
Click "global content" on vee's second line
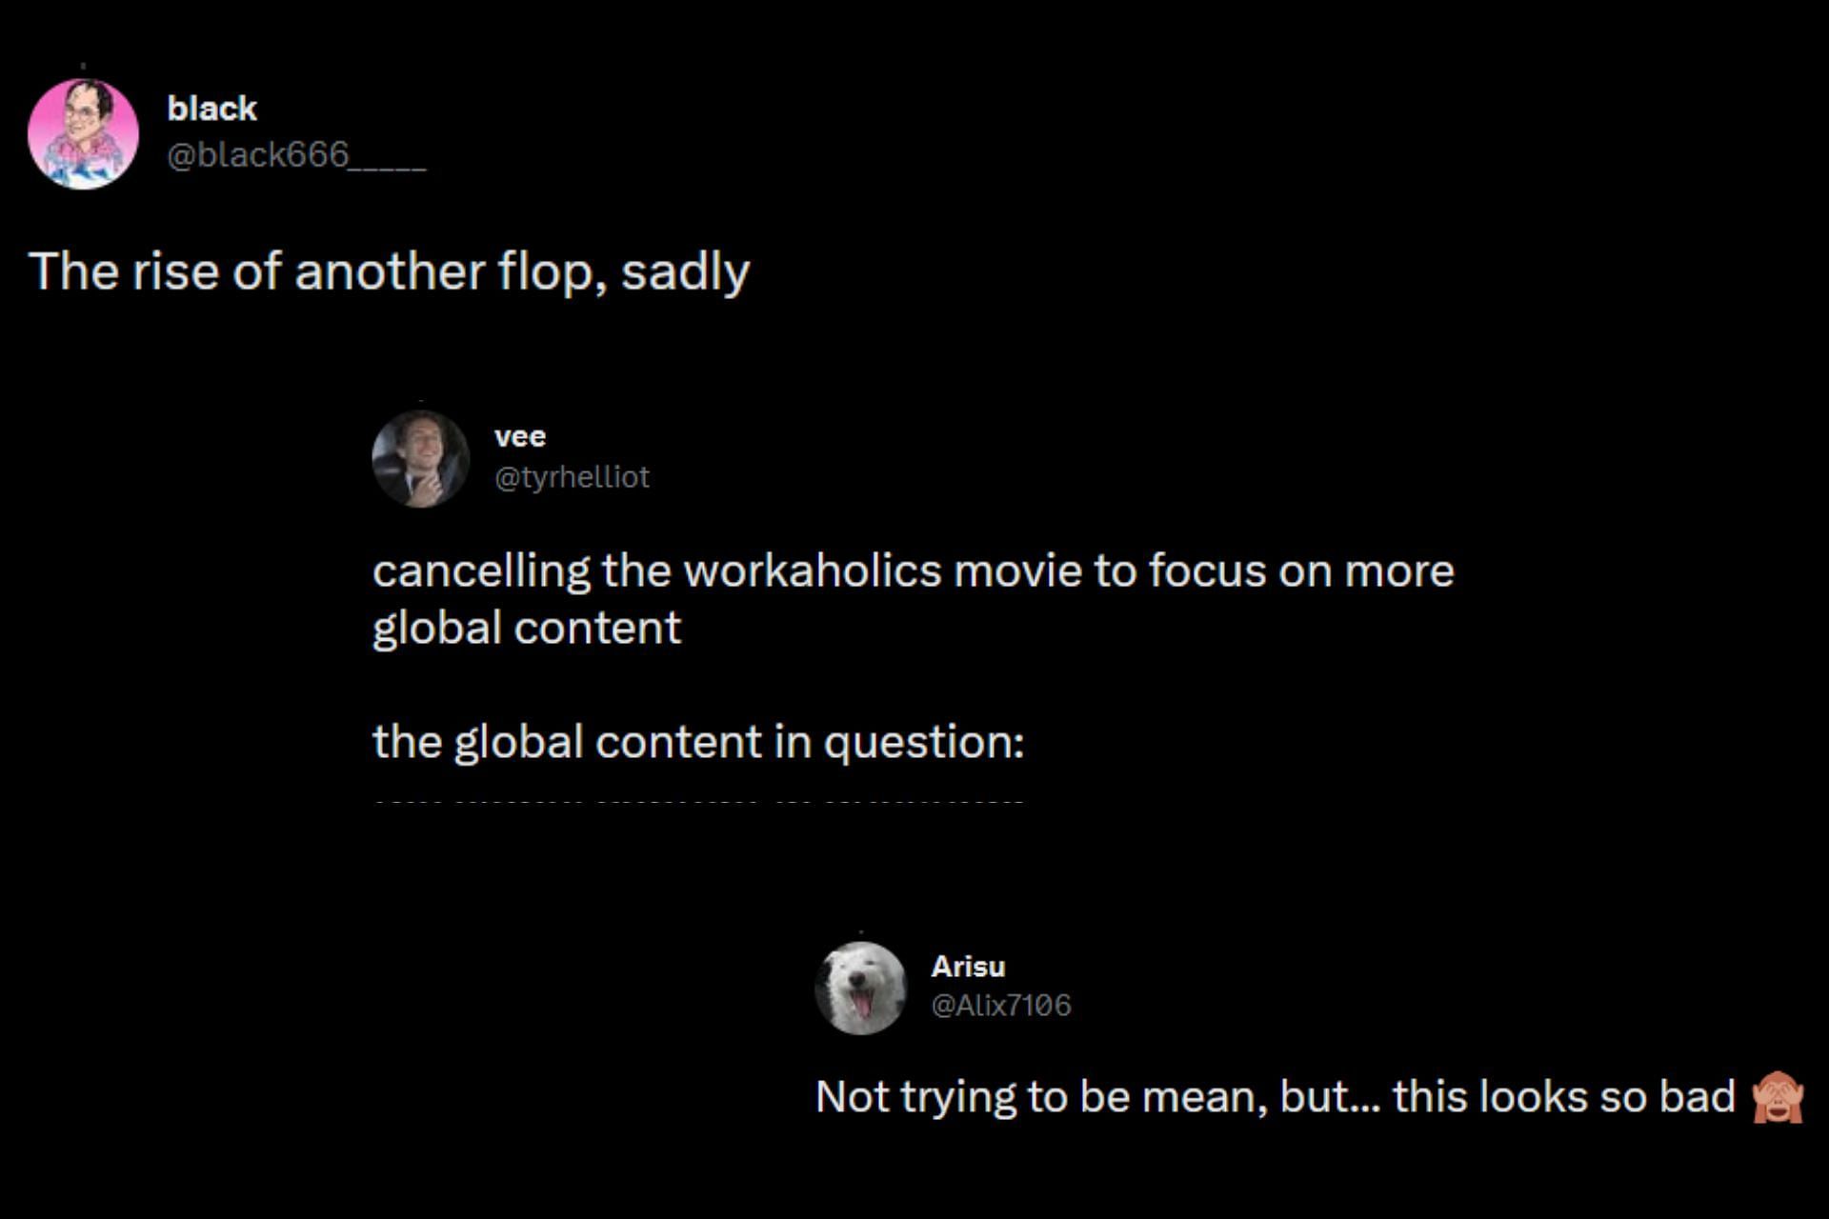[526, 629]
